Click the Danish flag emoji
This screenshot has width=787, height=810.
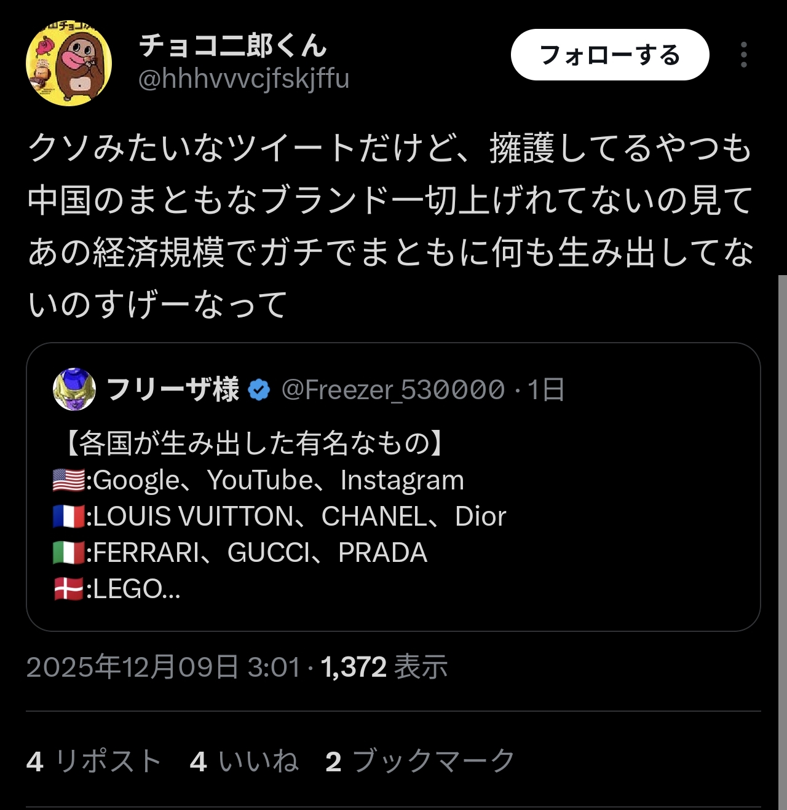point(69,589)
